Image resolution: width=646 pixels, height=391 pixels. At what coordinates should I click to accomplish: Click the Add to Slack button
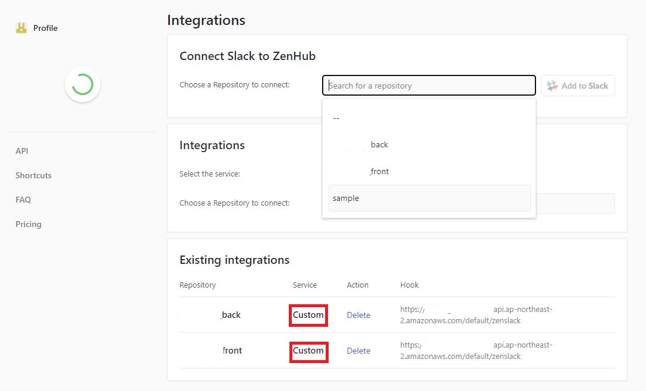pos(578,86)
